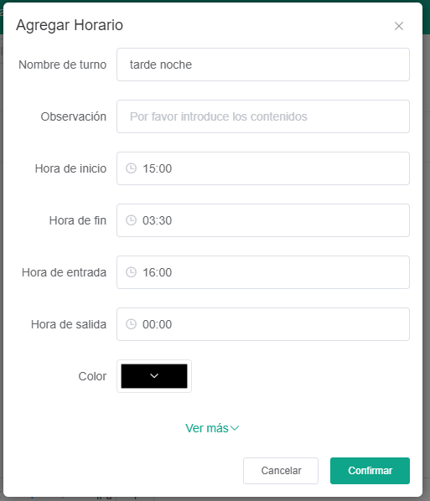Screen dimensions: 430x501
Task: Expand more options via Ver más
Action: [212, 428]
